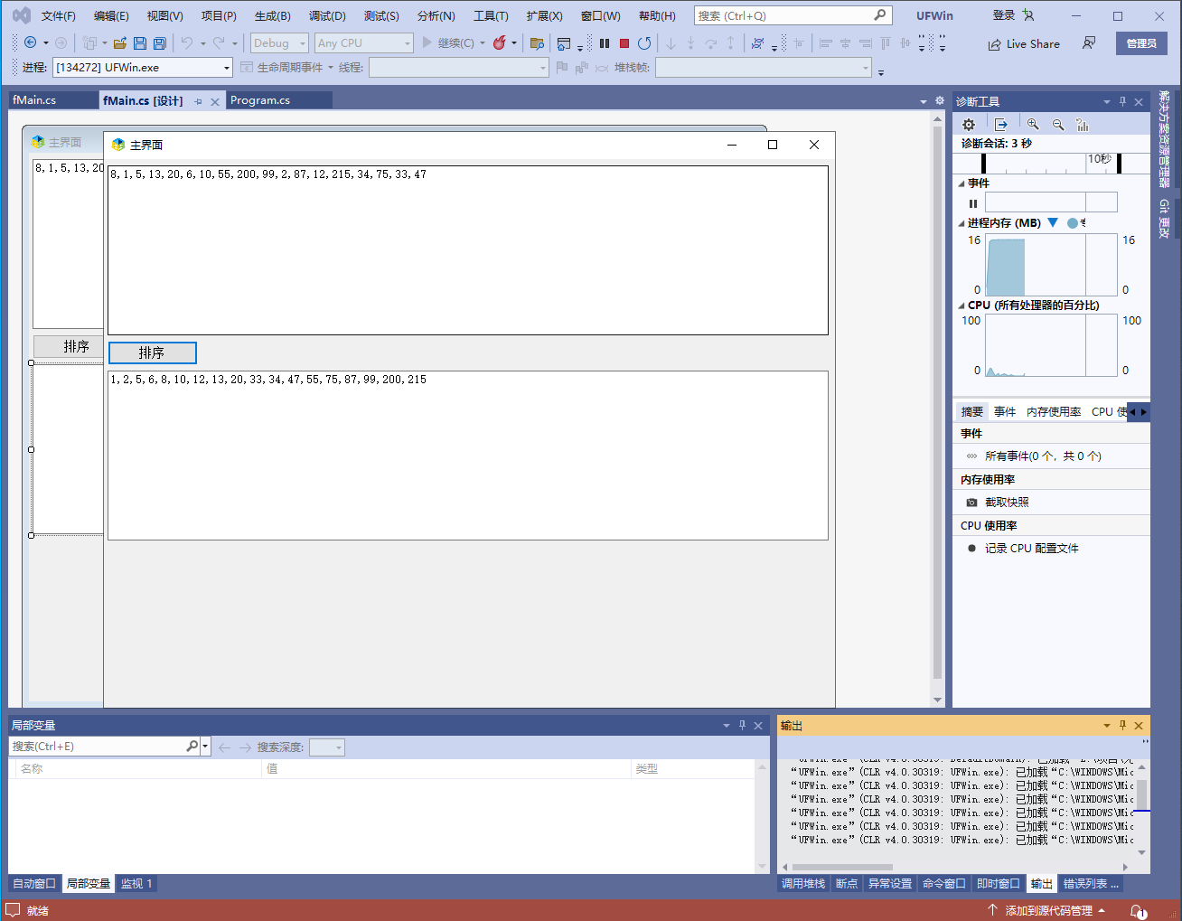
Task: Click the sort button in running window
Action: coord(152,352)
